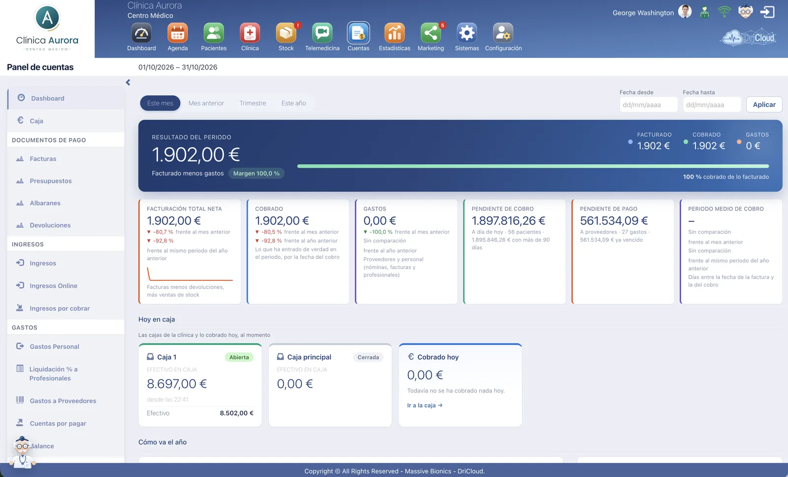Screen dimensions: 788x477
Task: Open the Clínica module icon
Action: coord(250,33)
